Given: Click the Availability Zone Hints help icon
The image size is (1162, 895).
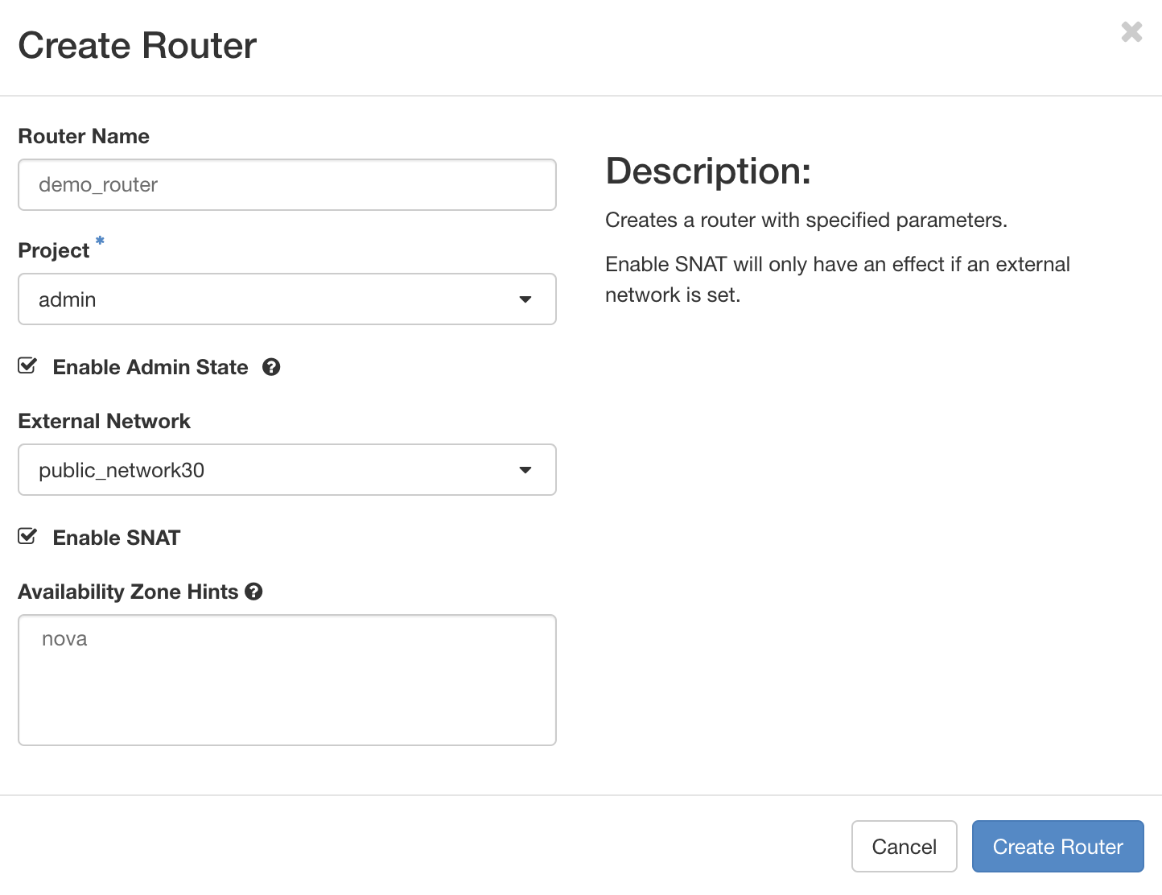Looking at the screenshot, I should click(x=253, y=592).
